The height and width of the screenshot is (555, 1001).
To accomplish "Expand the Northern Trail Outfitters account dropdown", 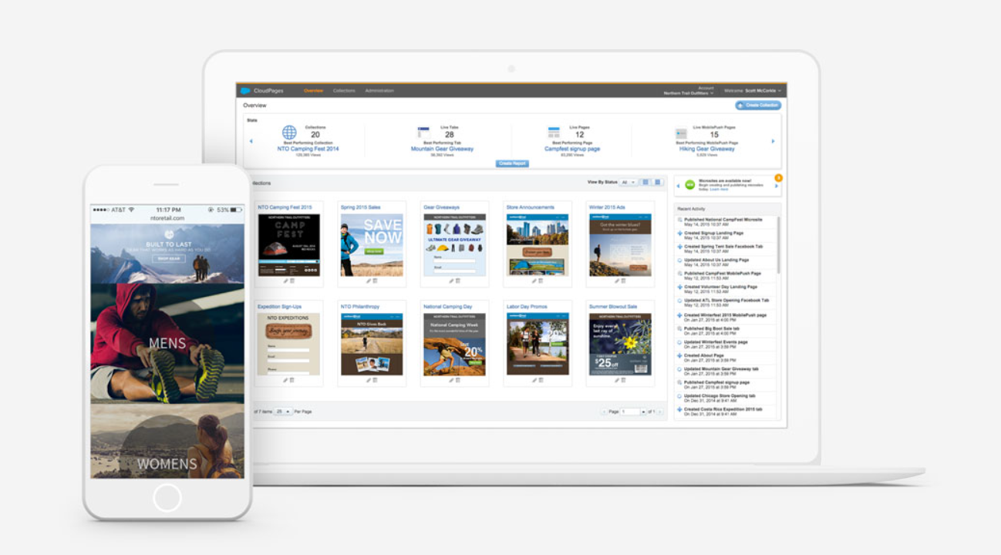I will [x=713, y=93].
